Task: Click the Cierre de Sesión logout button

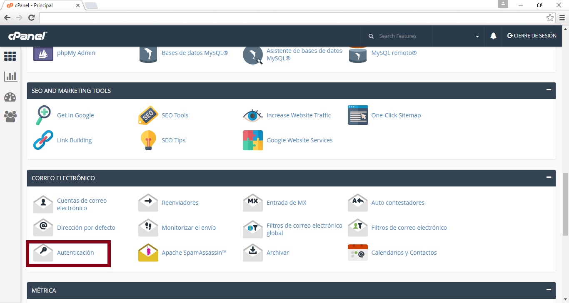Action: click(x=532, y=36)
